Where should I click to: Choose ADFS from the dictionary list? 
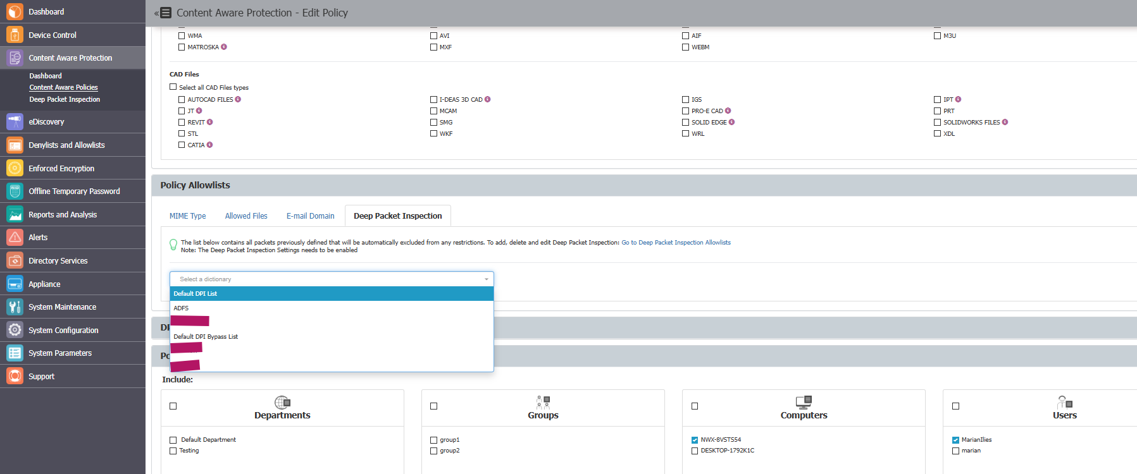(x=332, y=308)
